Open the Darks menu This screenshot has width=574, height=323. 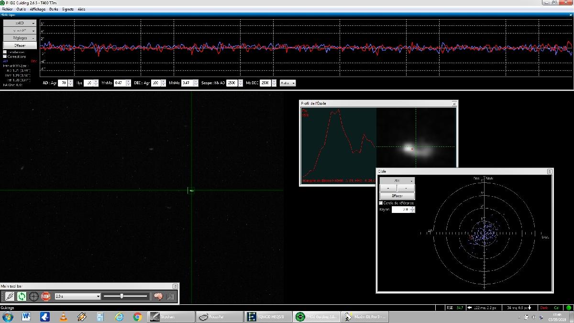54,9
